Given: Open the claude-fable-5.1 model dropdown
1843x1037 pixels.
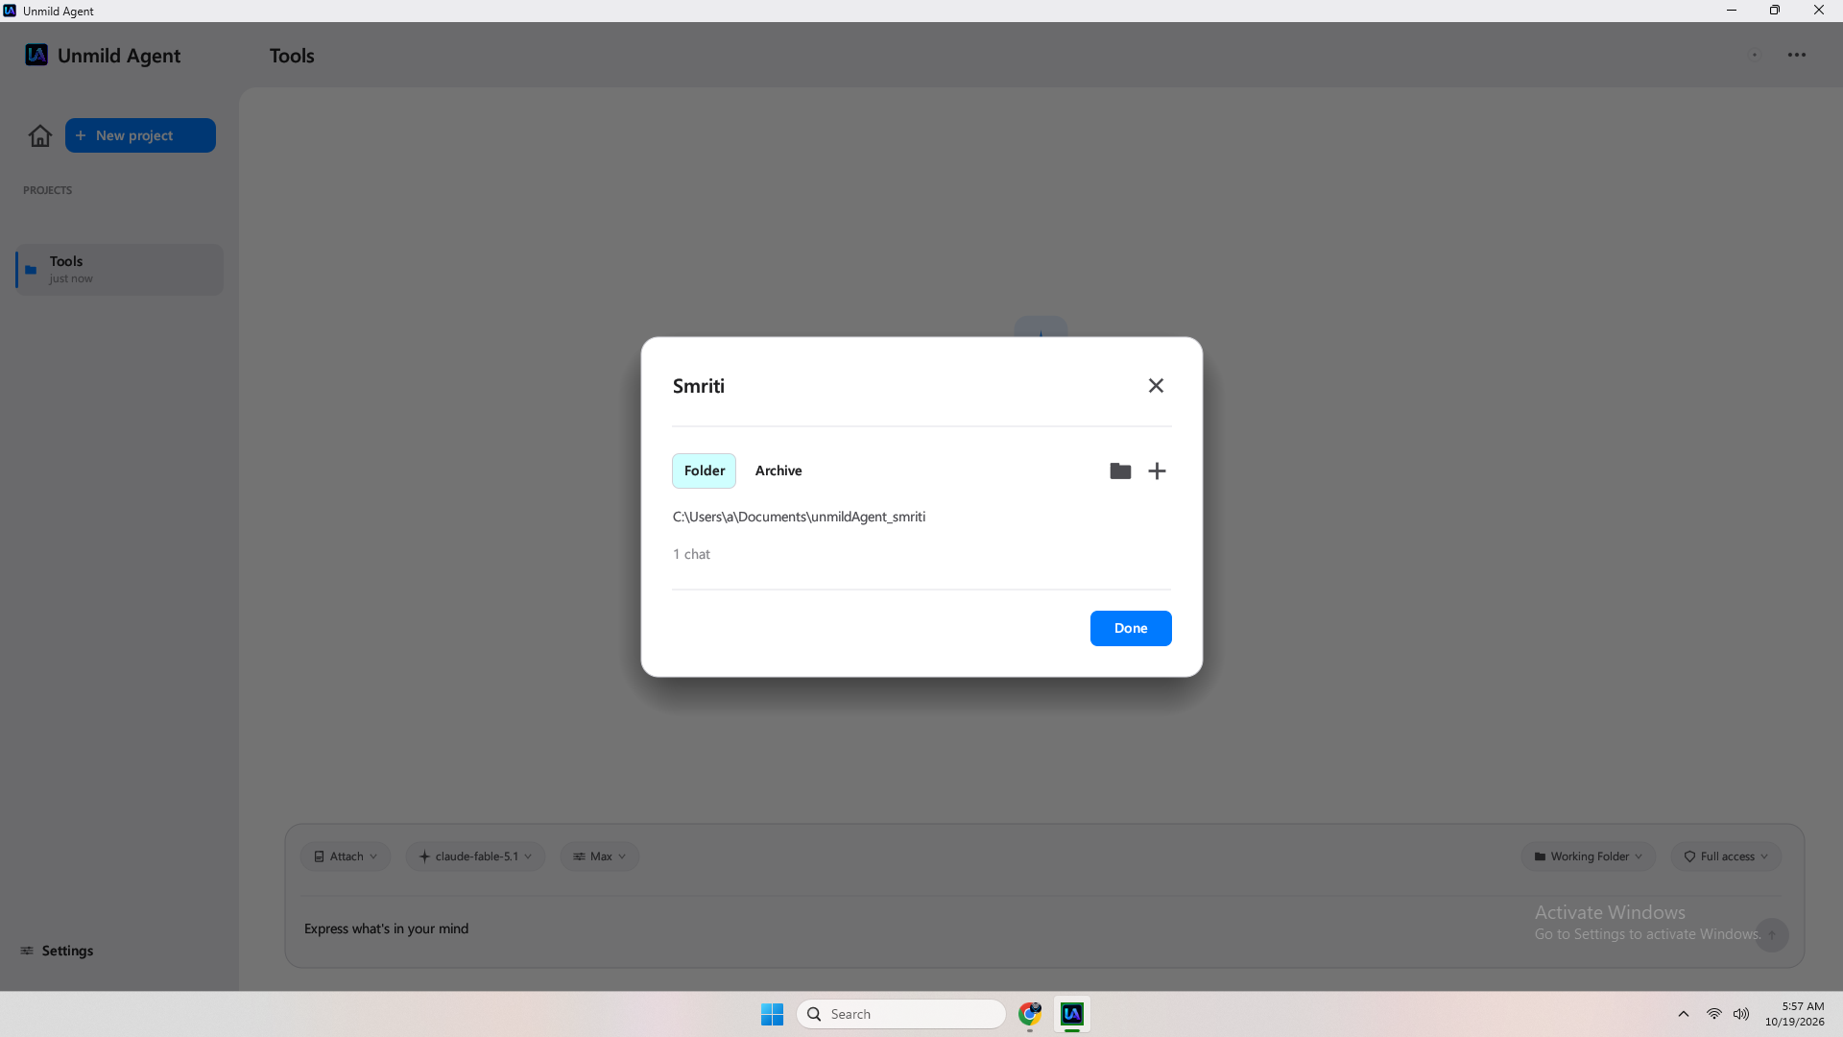Looking at the screenshot, I should [475, 856].
